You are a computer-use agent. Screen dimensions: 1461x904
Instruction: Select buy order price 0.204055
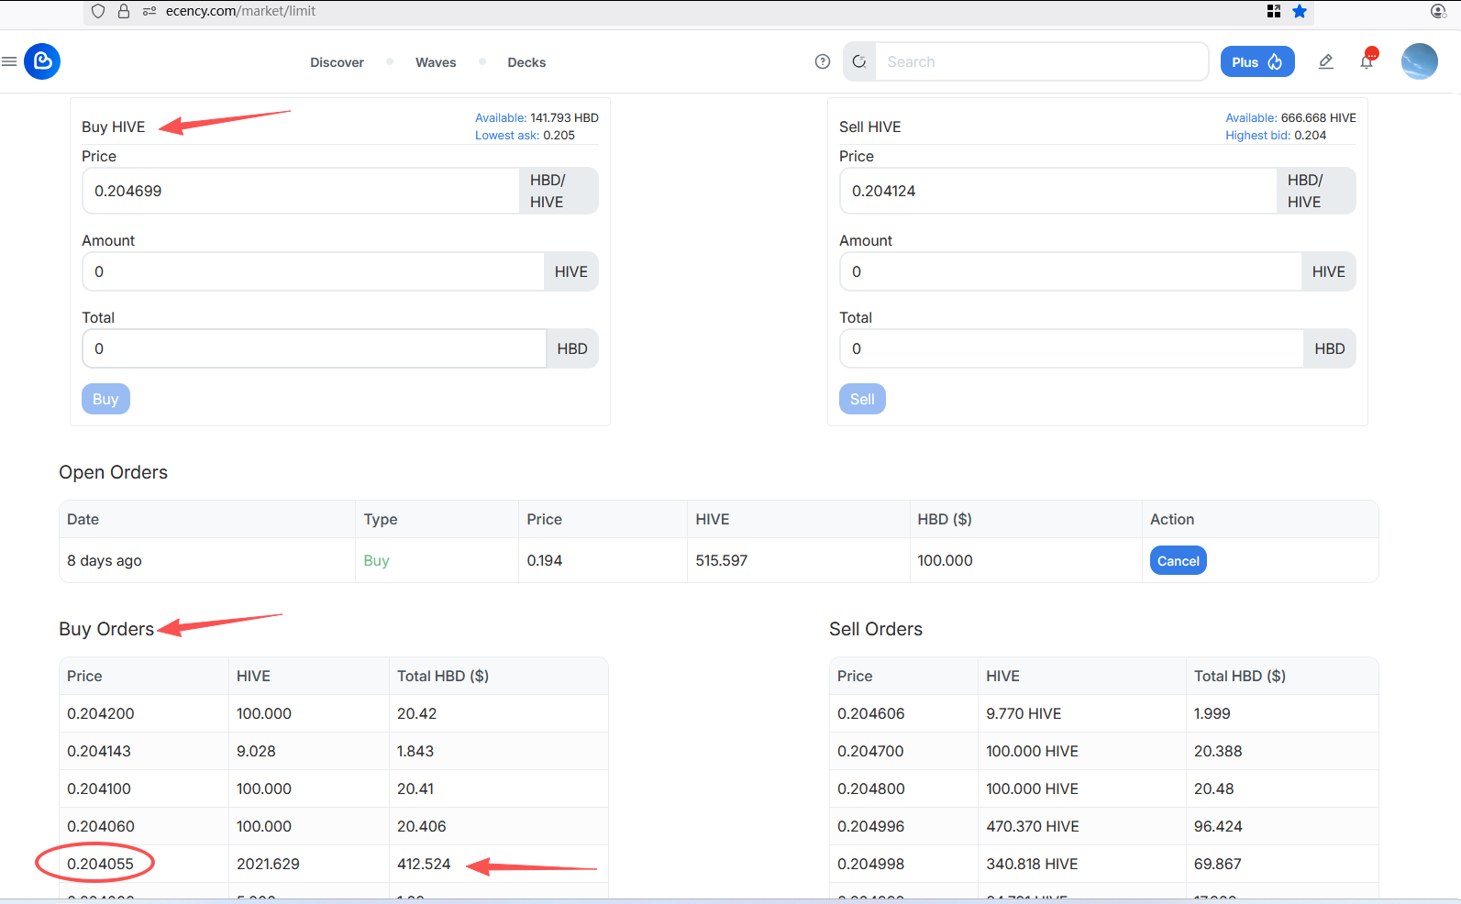(x=100, y=864)
